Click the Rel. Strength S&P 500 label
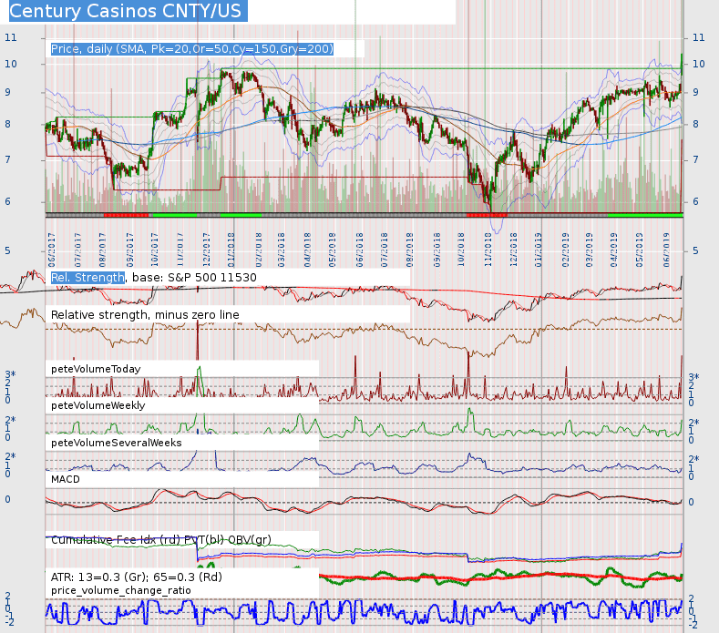The height and width of the screenshot is (633, 719). tap(154, 277)
